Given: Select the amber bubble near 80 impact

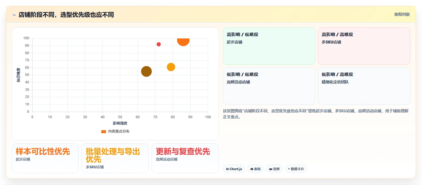Looking at the screenshot, I should (171, 67).
